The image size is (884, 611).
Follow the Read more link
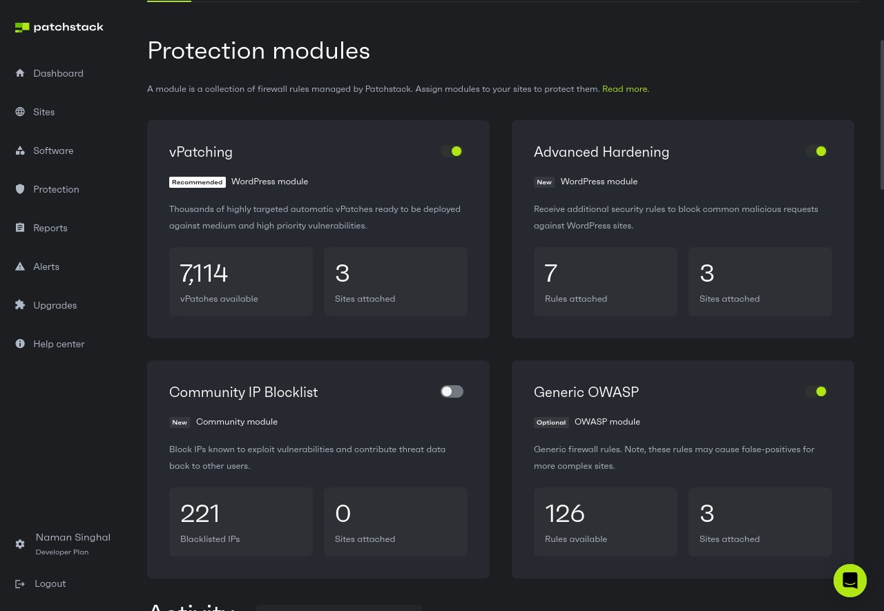click(624, 88)
